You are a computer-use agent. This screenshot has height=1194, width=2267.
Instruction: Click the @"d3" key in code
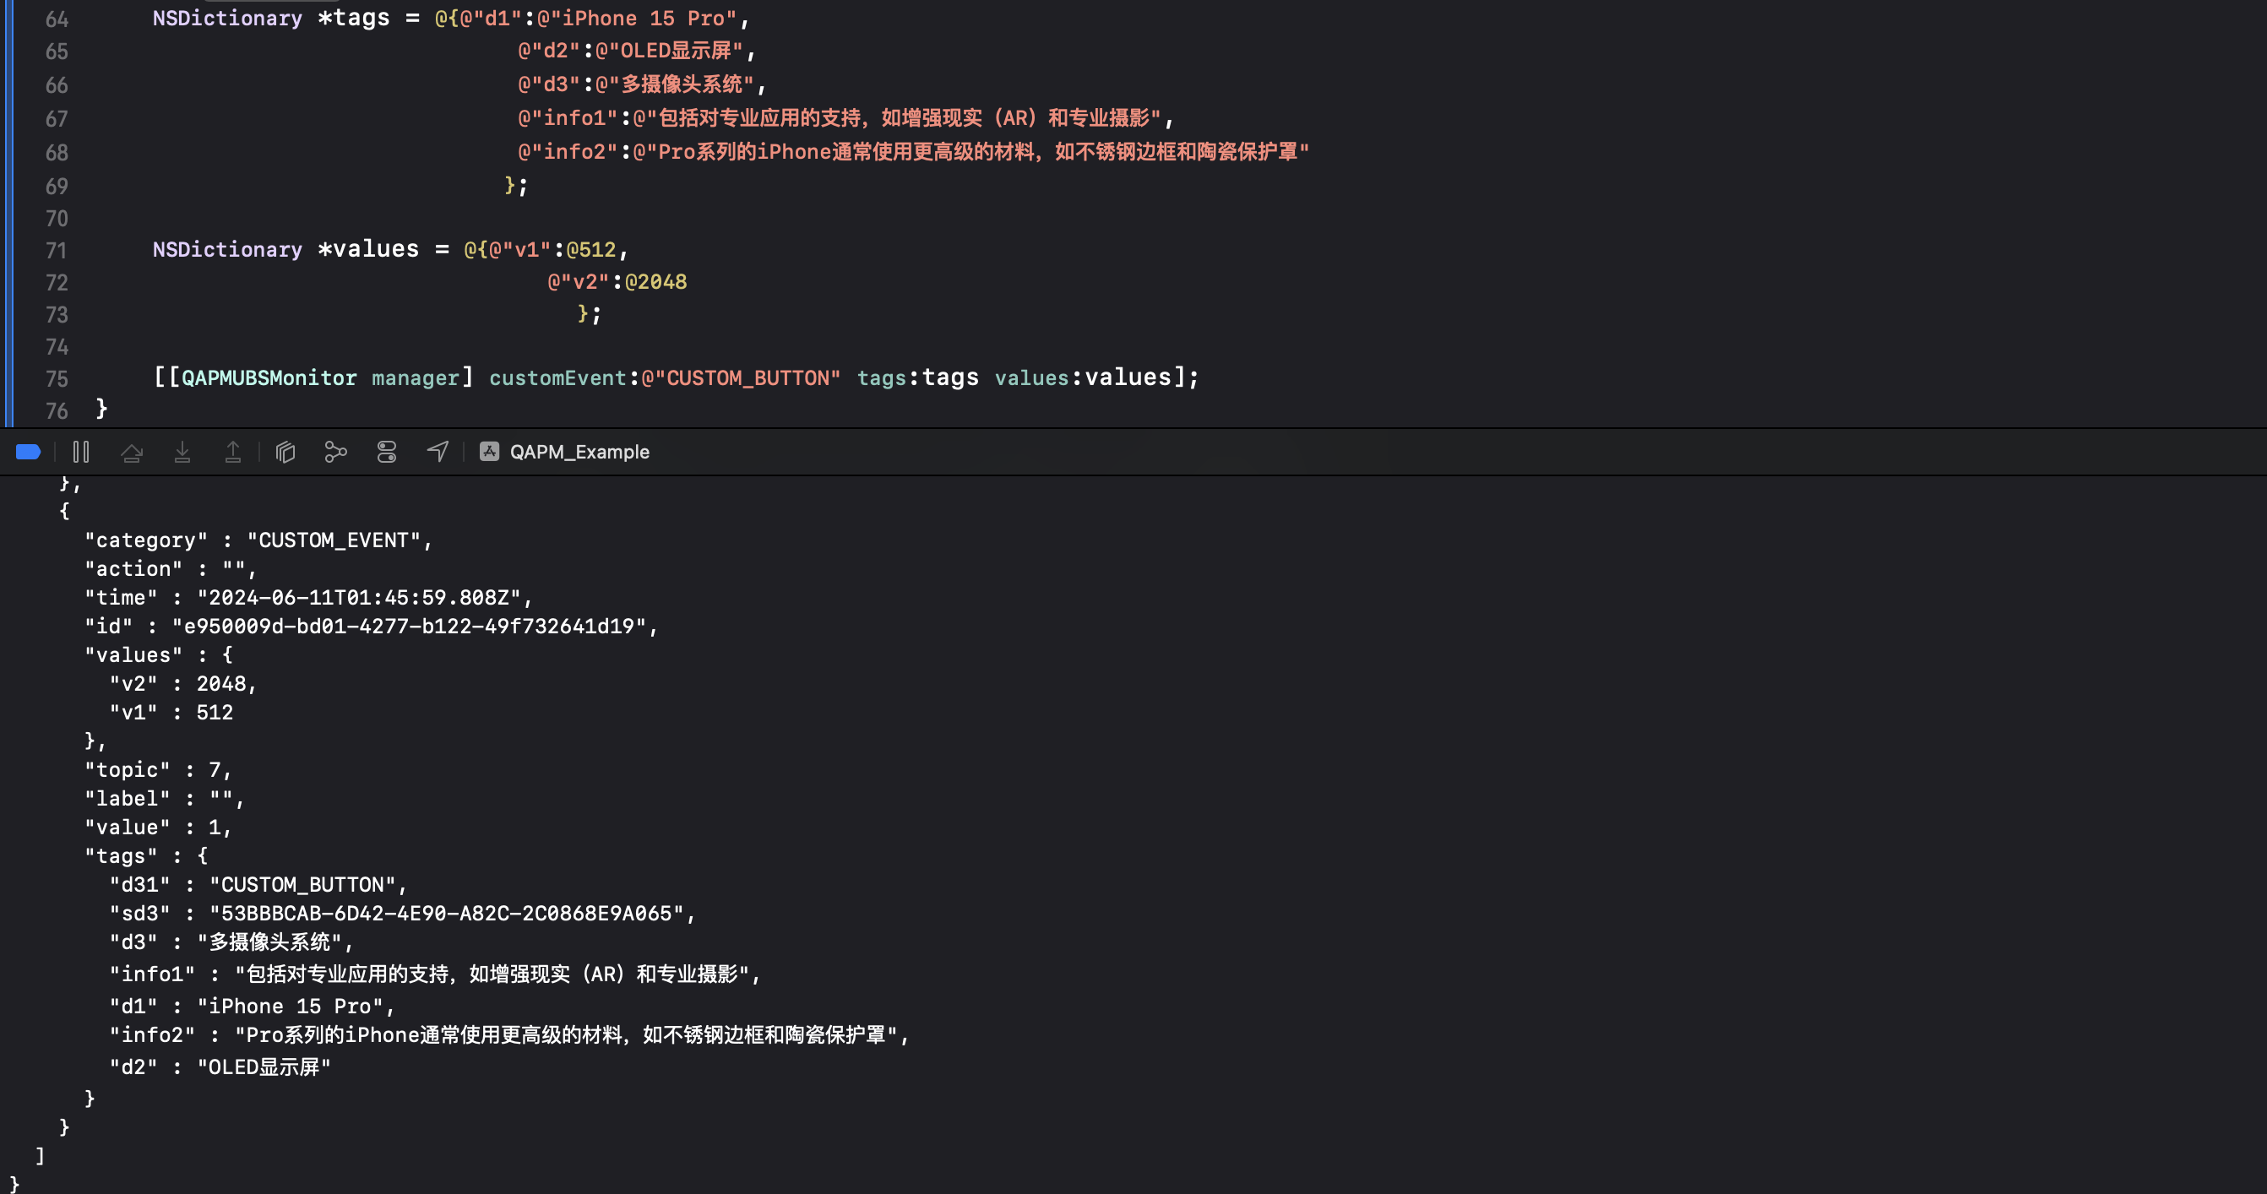click(x=549, y=84)
